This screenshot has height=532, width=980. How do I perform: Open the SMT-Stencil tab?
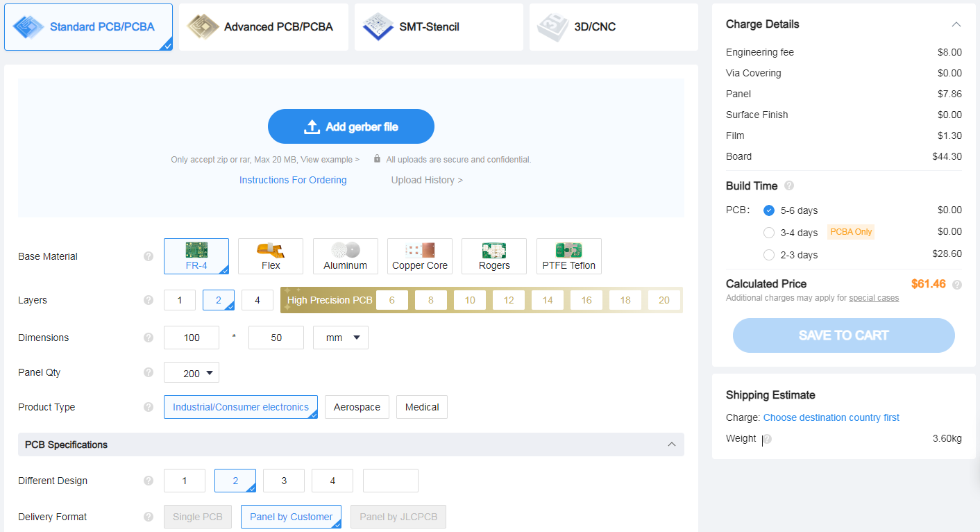point(439,27)
